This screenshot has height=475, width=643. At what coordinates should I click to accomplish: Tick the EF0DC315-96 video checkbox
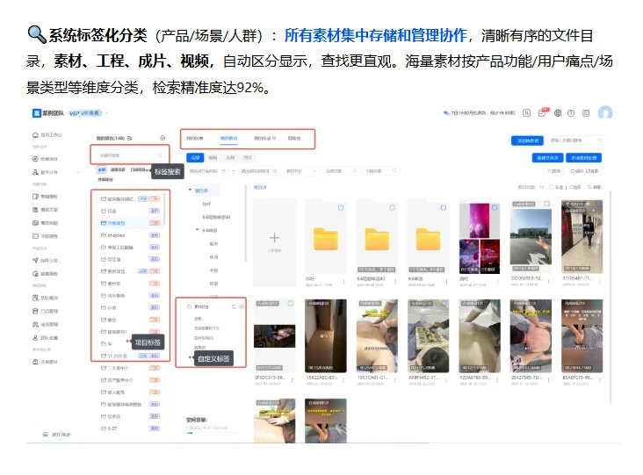coord(291,303)
